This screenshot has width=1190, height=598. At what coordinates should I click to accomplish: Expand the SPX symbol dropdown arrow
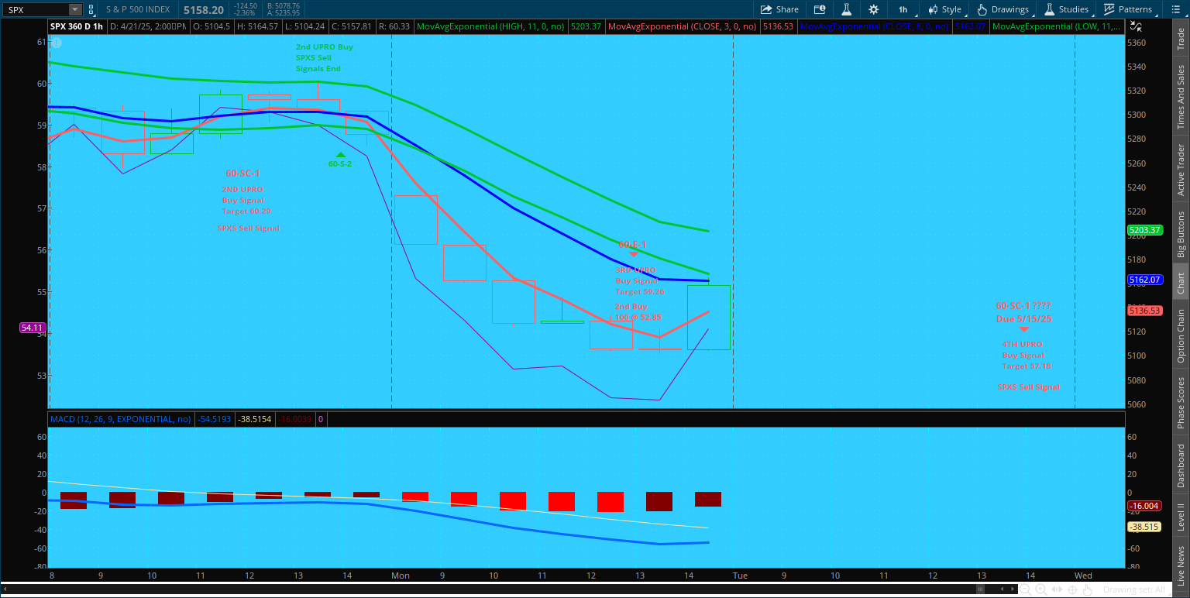[x=74, y=10]
